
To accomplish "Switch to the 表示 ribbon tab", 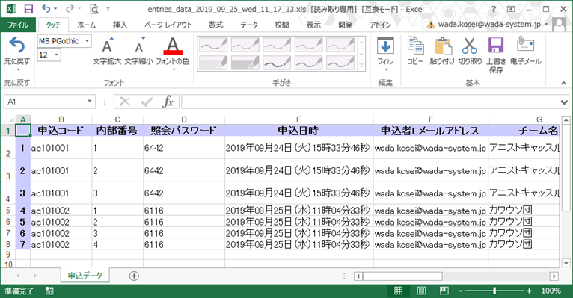I will [313, 25].
